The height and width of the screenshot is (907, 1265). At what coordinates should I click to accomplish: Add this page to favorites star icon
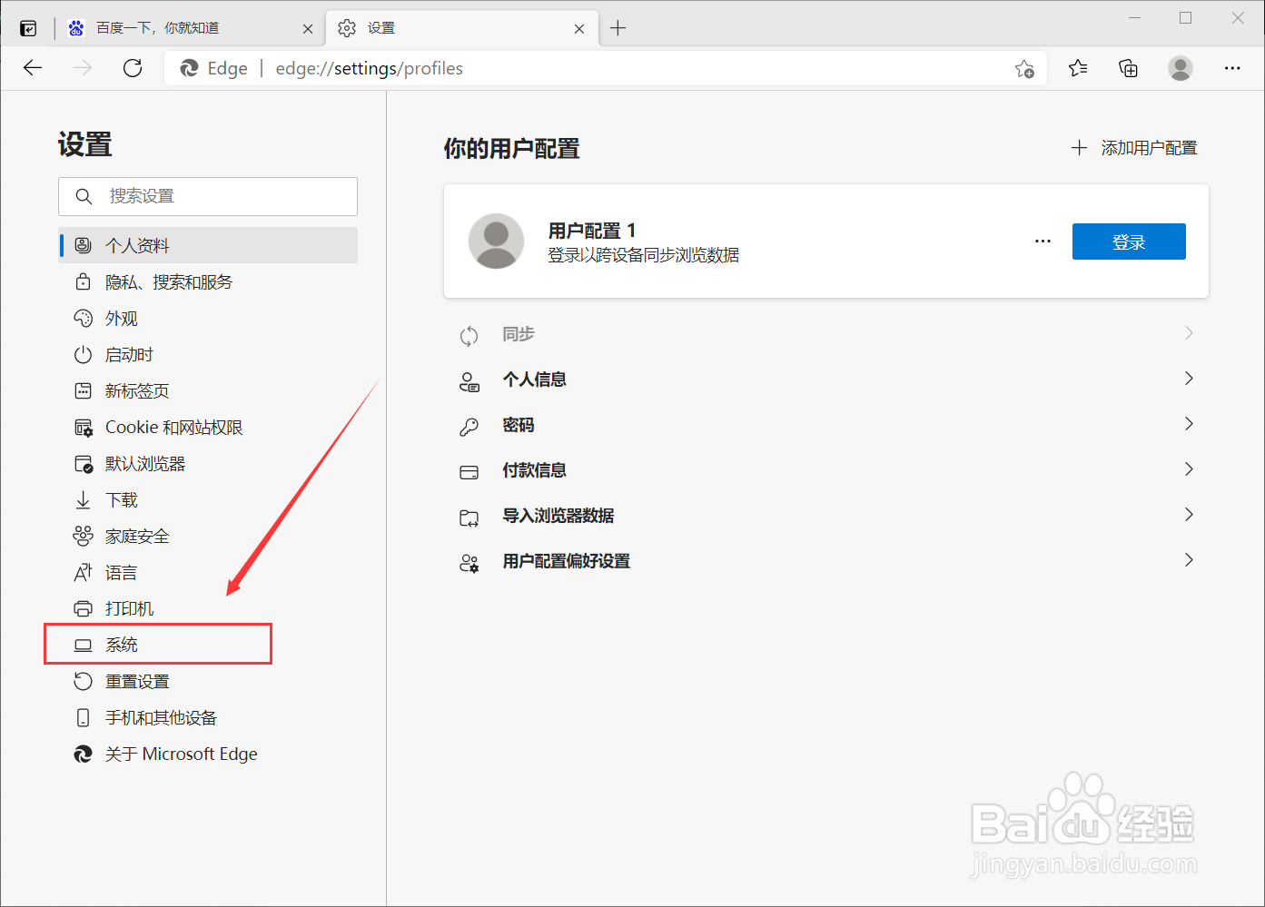click(x=1024, y=68)
